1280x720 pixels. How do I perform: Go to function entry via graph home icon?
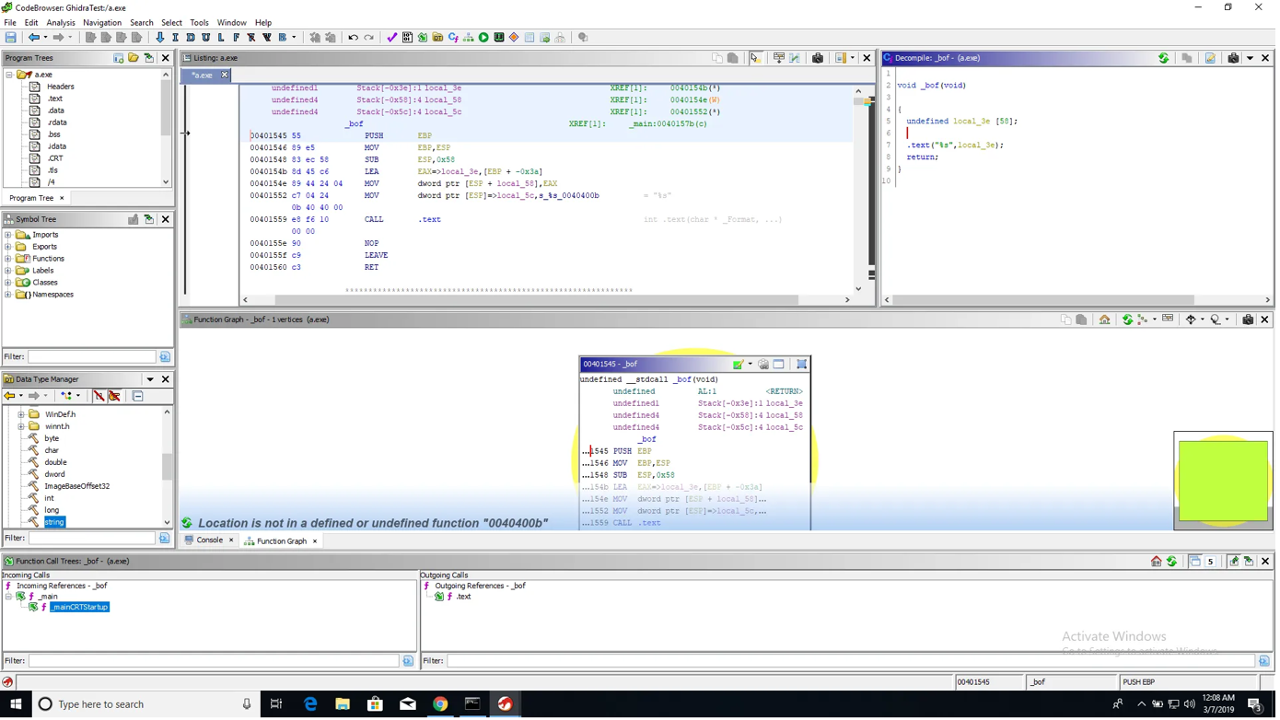1104,319
